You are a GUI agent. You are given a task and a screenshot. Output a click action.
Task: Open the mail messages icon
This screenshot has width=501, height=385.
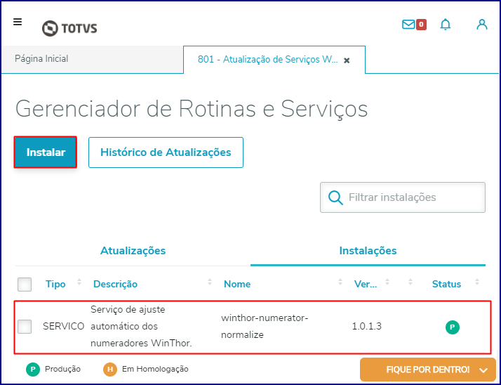pyautogui.click(x=408, y=25)
